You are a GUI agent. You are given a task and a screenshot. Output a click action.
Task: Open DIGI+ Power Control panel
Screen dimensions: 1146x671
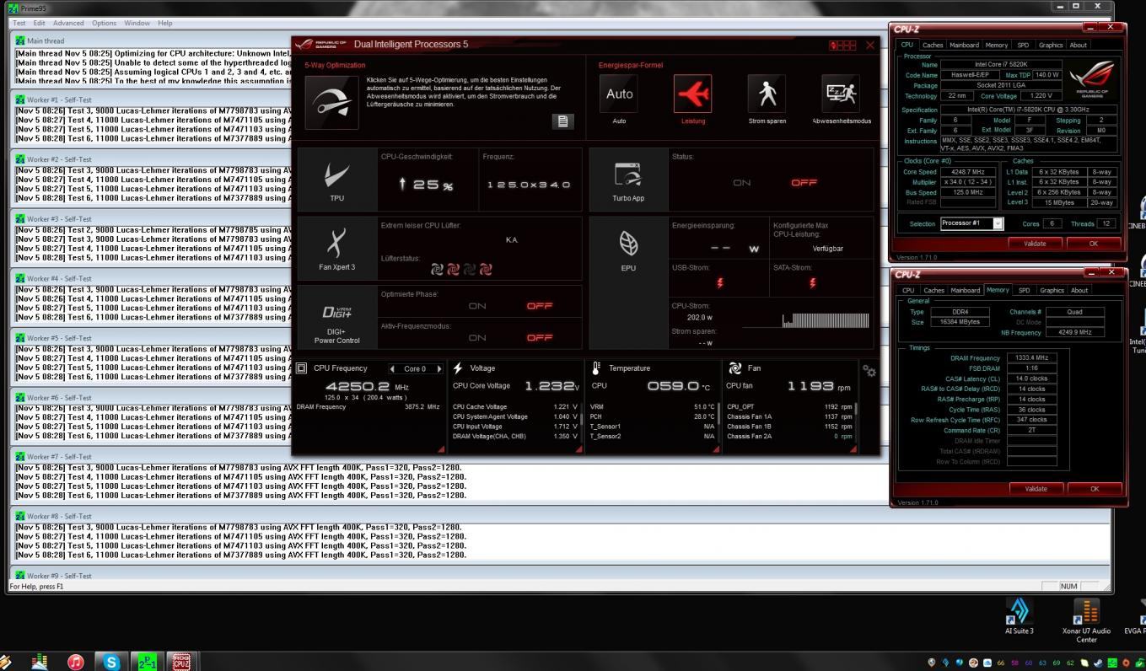[x=336, y=318]
